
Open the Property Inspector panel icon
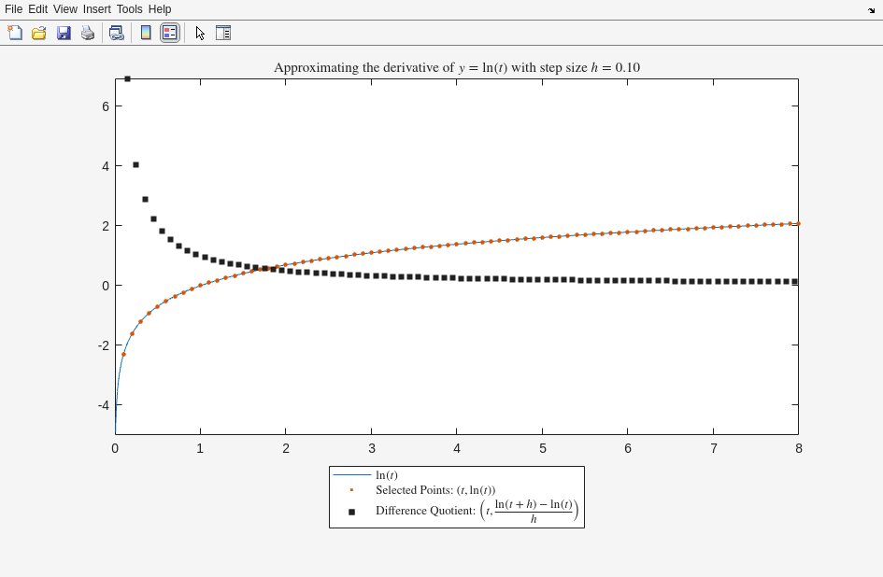(x=223, y=33)
